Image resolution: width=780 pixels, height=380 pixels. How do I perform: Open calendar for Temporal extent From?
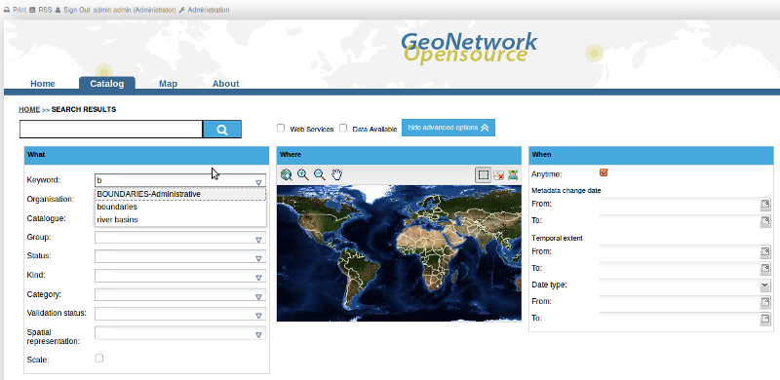point(765,252)
